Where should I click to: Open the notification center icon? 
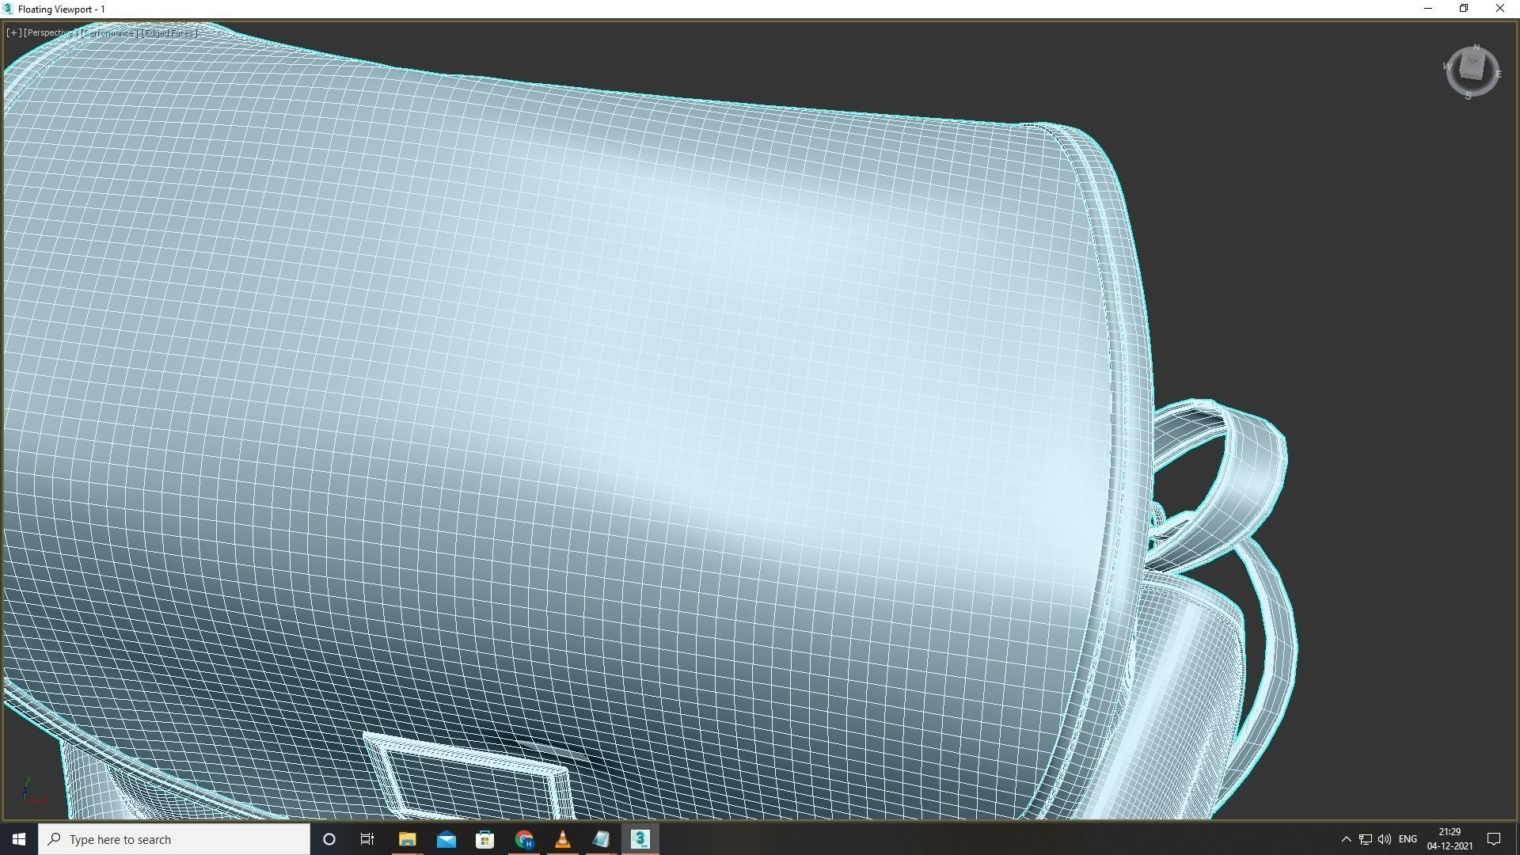pyautogui.click(x=1494, y=839)
